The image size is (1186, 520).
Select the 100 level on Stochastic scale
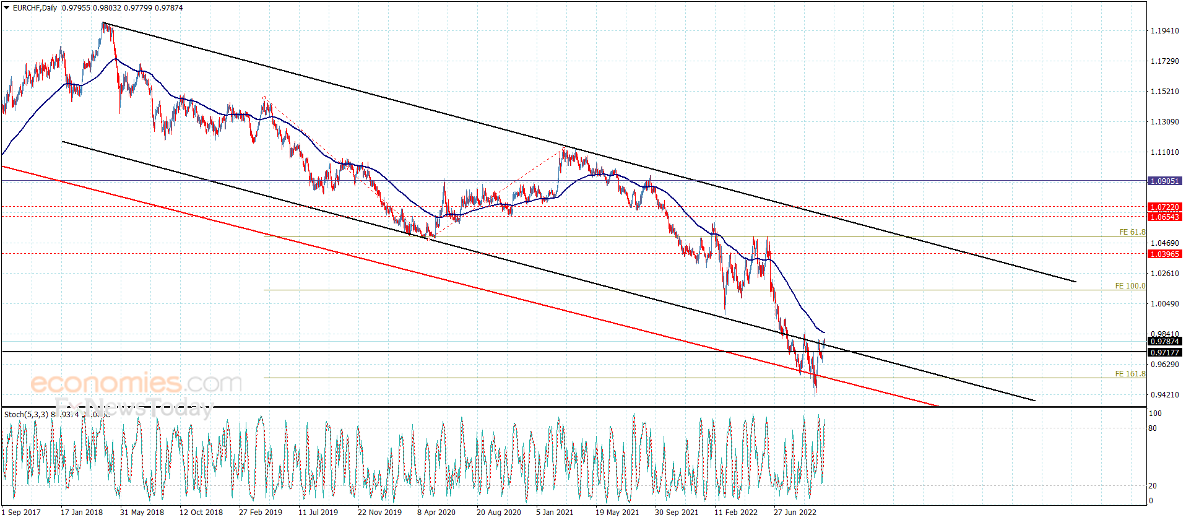(1155, 414)
